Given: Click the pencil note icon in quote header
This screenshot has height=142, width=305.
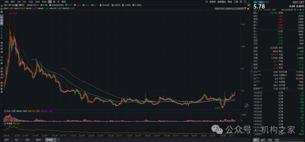Looking at the screenshot, I should tap(297, 10).
